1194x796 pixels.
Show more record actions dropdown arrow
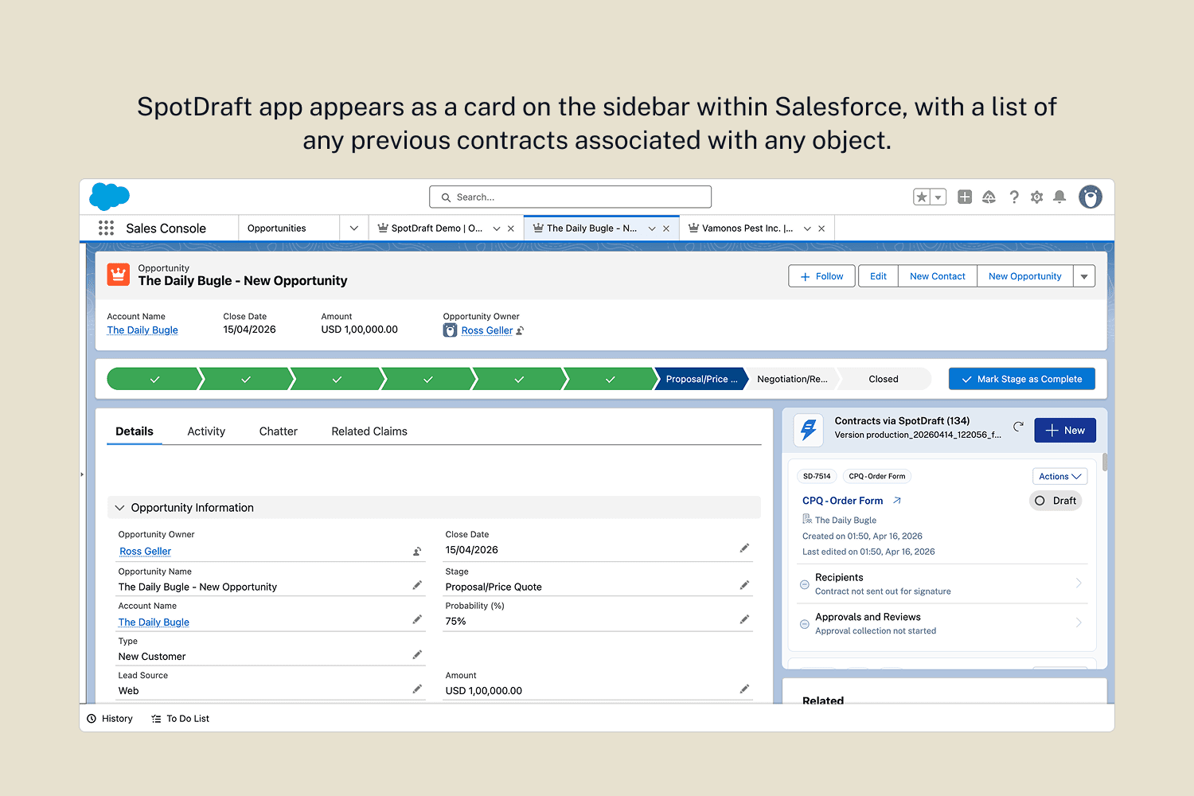tap(1084, 276)
